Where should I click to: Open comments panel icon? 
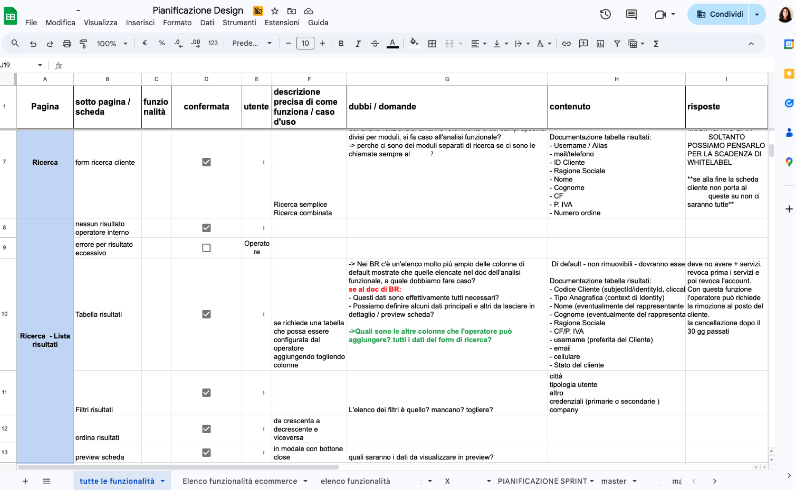click(x=631, y=15)
